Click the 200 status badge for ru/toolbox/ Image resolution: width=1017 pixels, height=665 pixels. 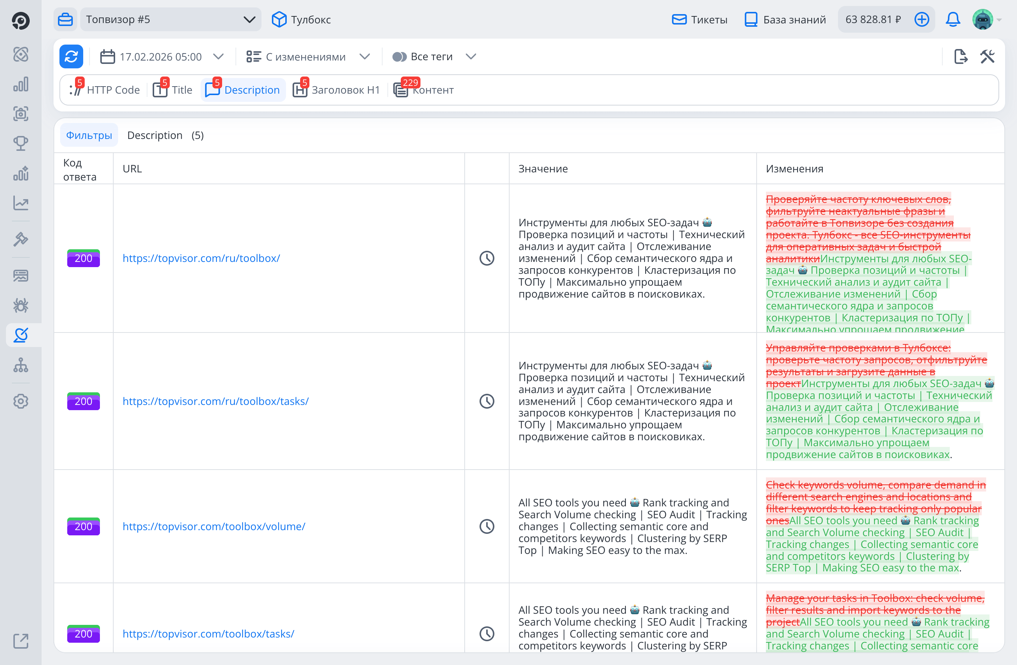(83, 258)
